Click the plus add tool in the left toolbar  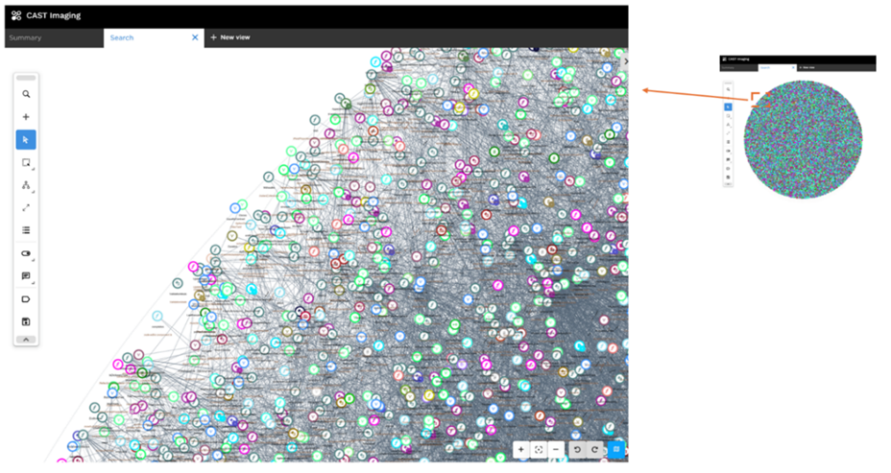pos(26,117)
